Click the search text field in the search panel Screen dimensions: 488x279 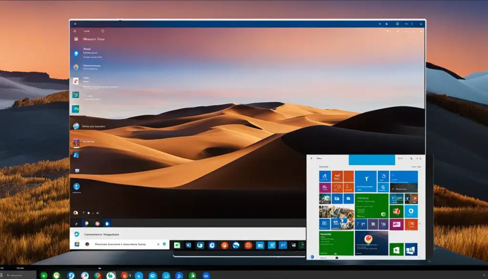coord(120,245)
